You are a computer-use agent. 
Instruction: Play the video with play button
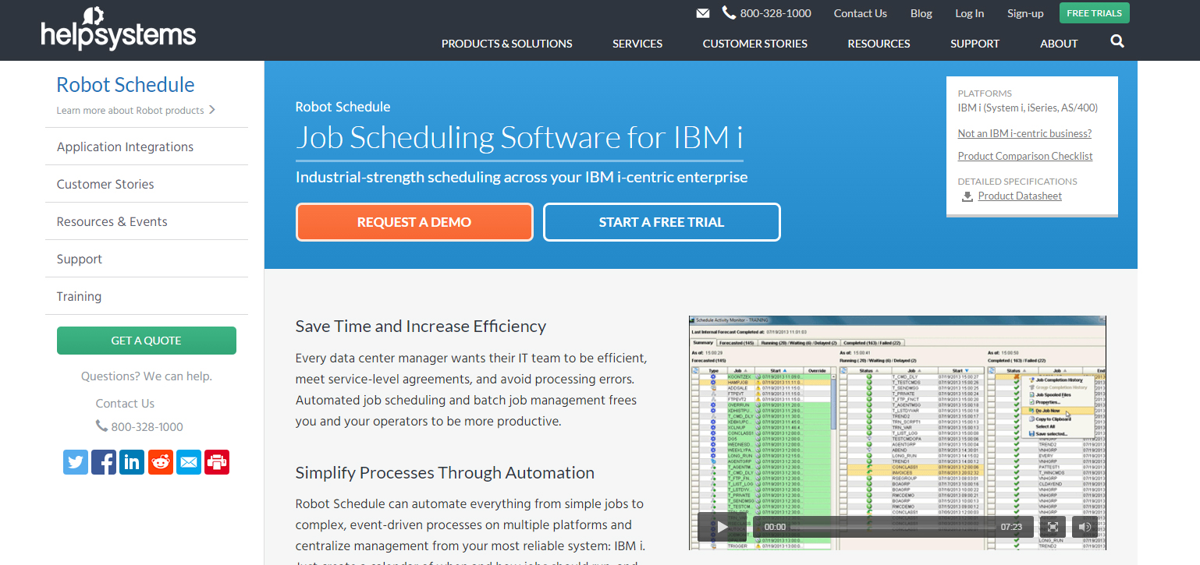722,527
